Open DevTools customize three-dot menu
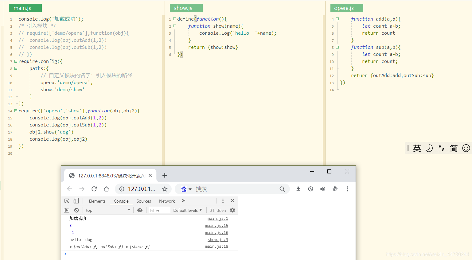The image size is (472, 260). click(223, 201)
